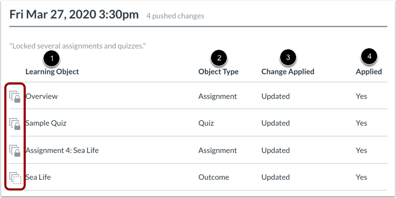
Task: Select the Learning Object column header
Action: pos(52,72)
